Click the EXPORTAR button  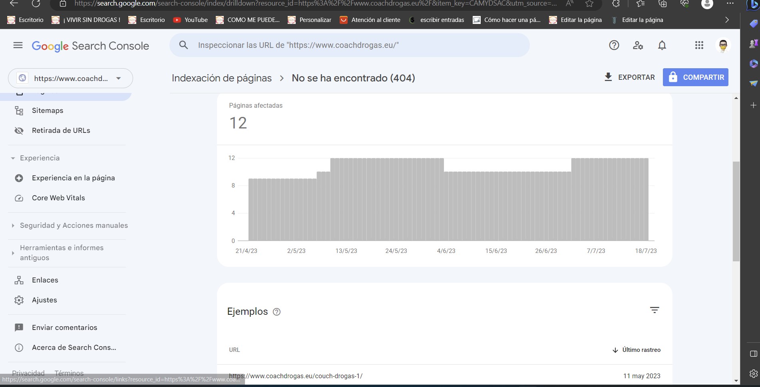point(629,77)
